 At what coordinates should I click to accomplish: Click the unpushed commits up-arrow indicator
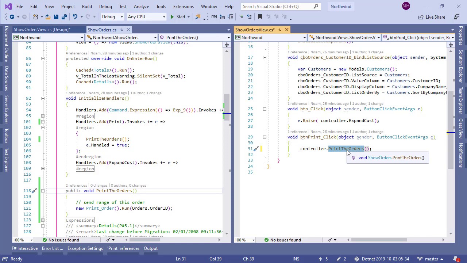click(x=323, y=259)
